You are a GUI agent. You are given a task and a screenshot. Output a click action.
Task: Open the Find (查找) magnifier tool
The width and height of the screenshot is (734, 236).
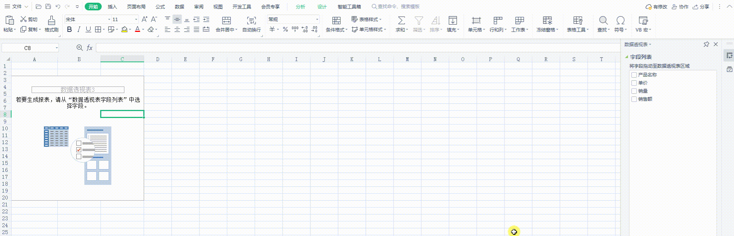(x=603, y=20)
